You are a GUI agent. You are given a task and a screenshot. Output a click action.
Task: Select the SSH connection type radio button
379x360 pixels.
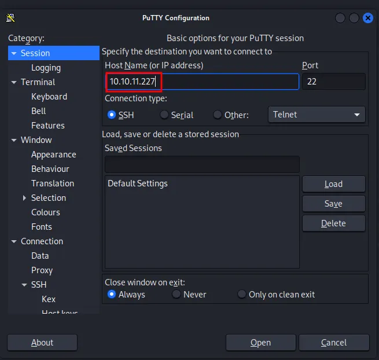click(112, 115)
